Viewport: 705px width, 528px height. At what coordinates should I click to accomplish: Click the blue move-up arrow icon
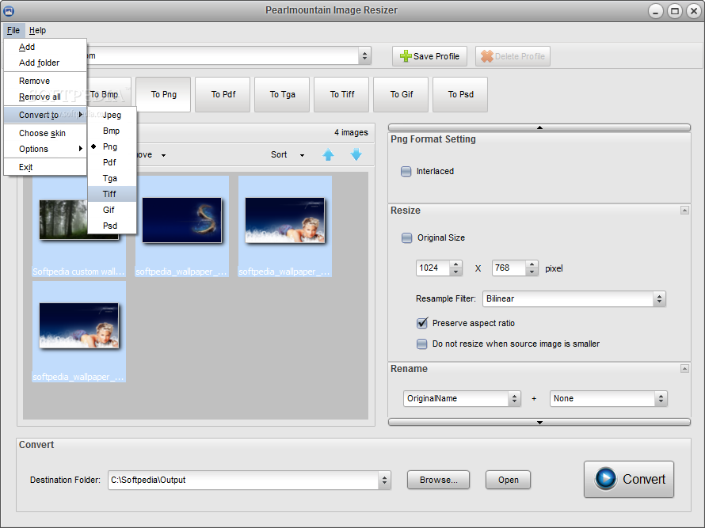point(328,154)
